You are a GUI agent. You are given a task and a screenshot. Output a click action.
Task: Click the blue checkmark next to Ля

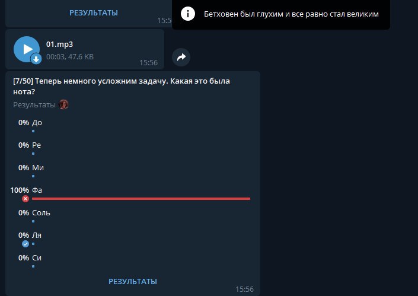pos(25,244)
